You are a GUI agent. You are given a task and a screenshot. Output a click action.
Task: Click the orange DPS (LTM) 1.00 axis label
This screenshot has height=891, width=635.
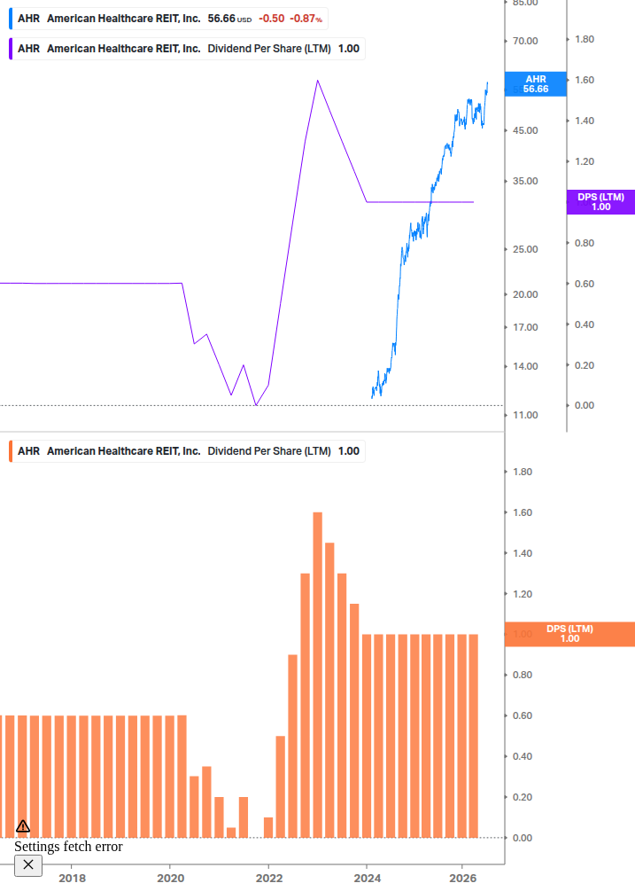pos(569,634)
